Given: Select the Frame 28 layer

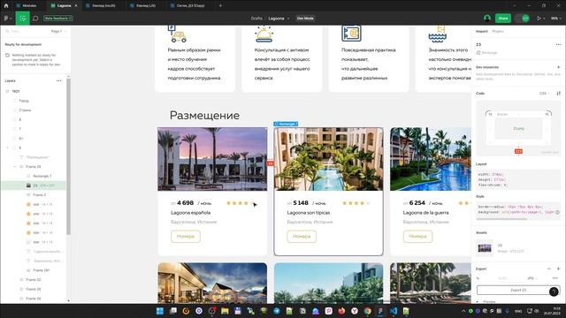Looking at the screenshot, I should tap(34, 289).
